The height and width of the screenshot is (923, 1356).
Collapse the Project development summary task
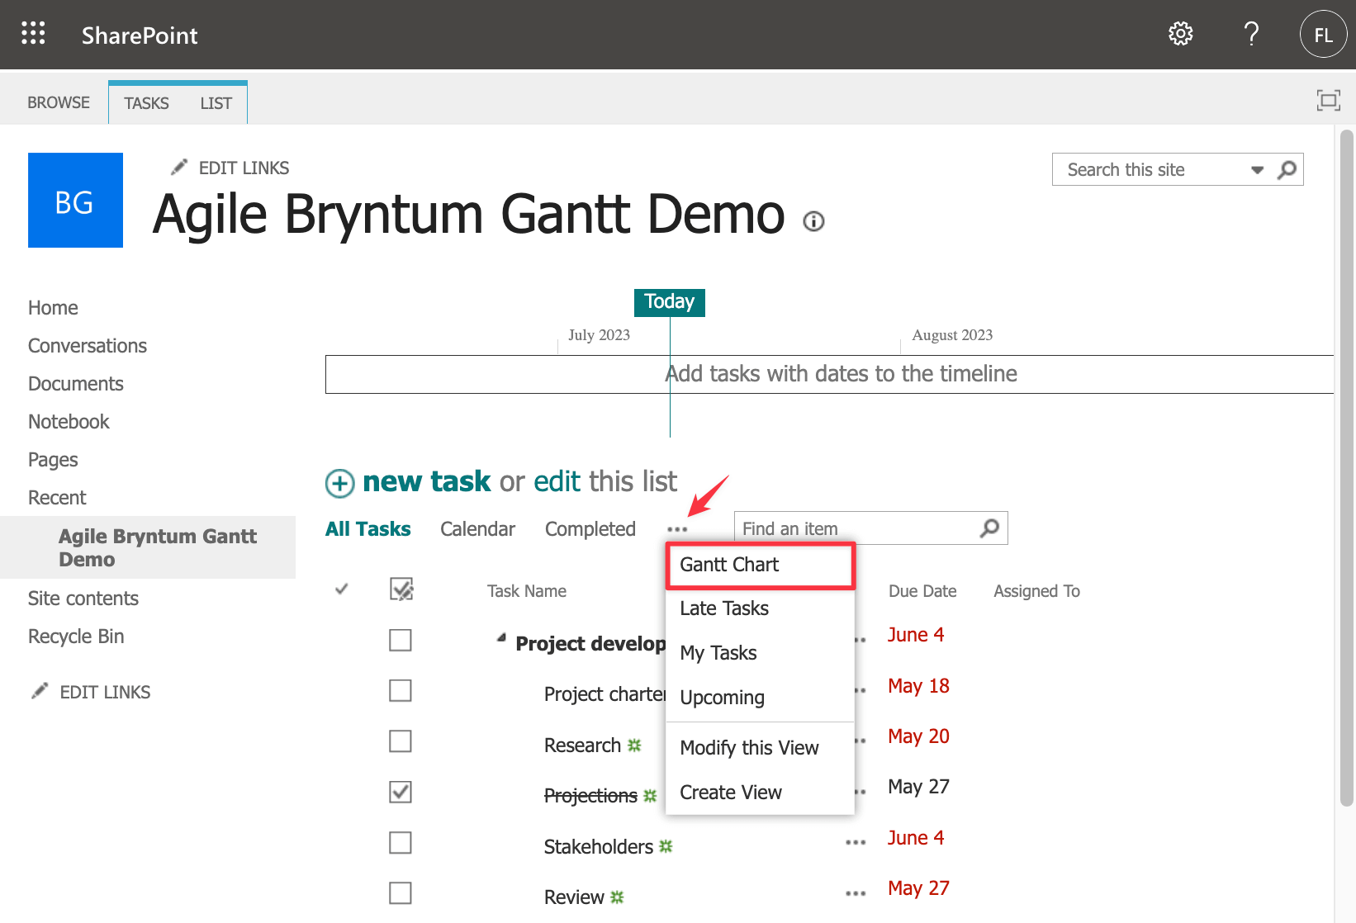tap(501, 637)
